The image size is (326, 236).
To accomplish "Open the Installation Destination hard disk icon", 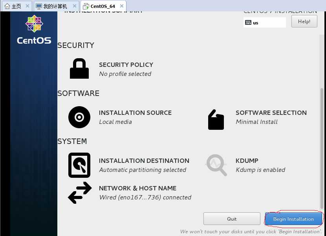I will click(x=79, y=165).
